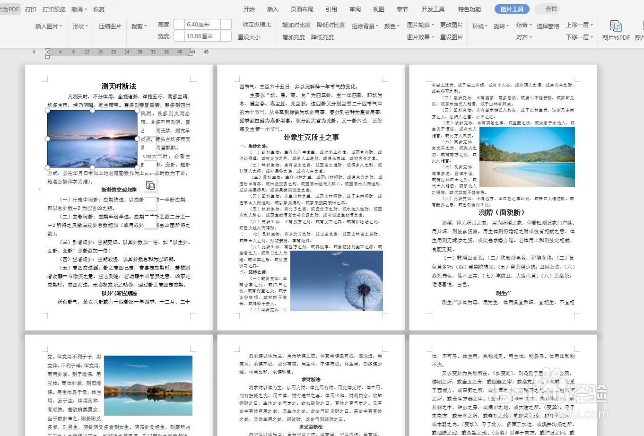Viewport: 644px width, 436px height.
Task: Open the 颜色 dropdown
Action: 392,26
